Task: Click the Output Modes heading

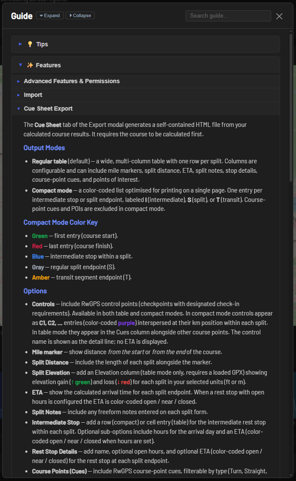Action: click(44, 148)
